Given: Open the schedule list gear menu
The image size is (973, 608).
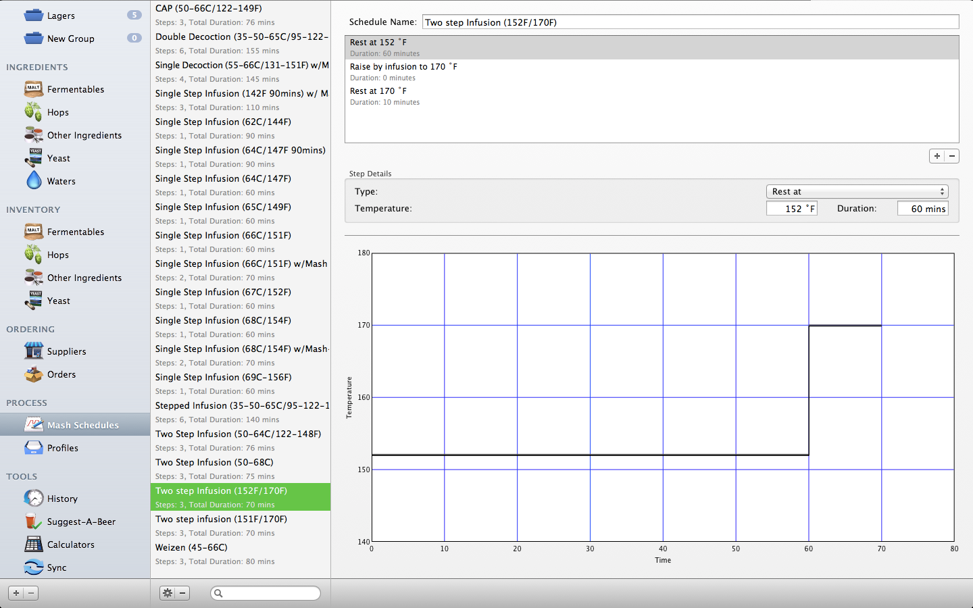Looking at the screenshot, I should pos(168,593).
